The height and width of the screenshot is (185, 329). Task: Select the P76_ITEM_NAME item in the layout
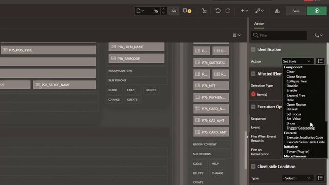pos(137,47)
